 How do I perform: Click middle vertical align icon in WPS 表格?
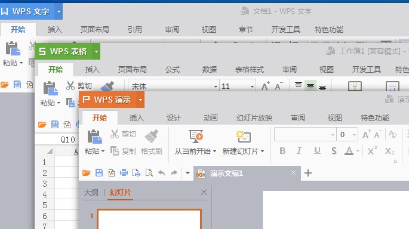(310, 86)
